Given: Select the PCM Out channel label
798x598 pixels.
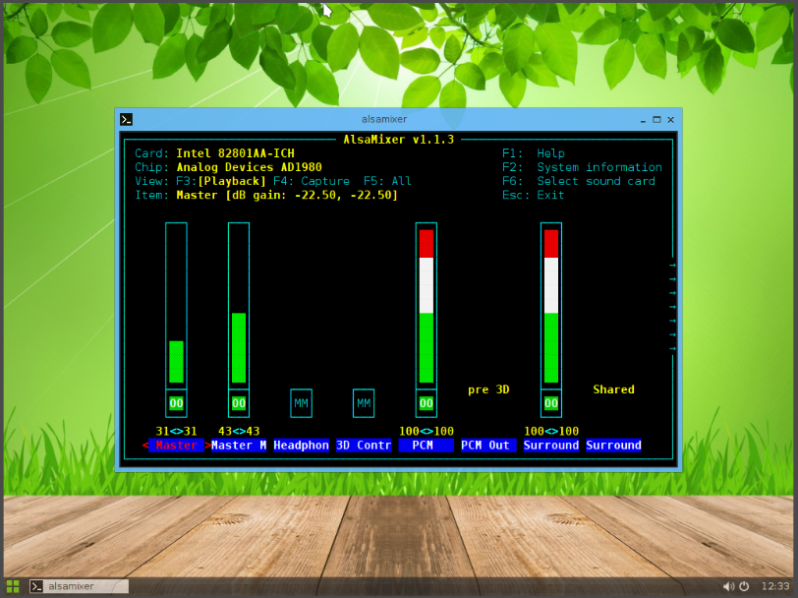Looking at the screenshot, I should click(487, 445).
